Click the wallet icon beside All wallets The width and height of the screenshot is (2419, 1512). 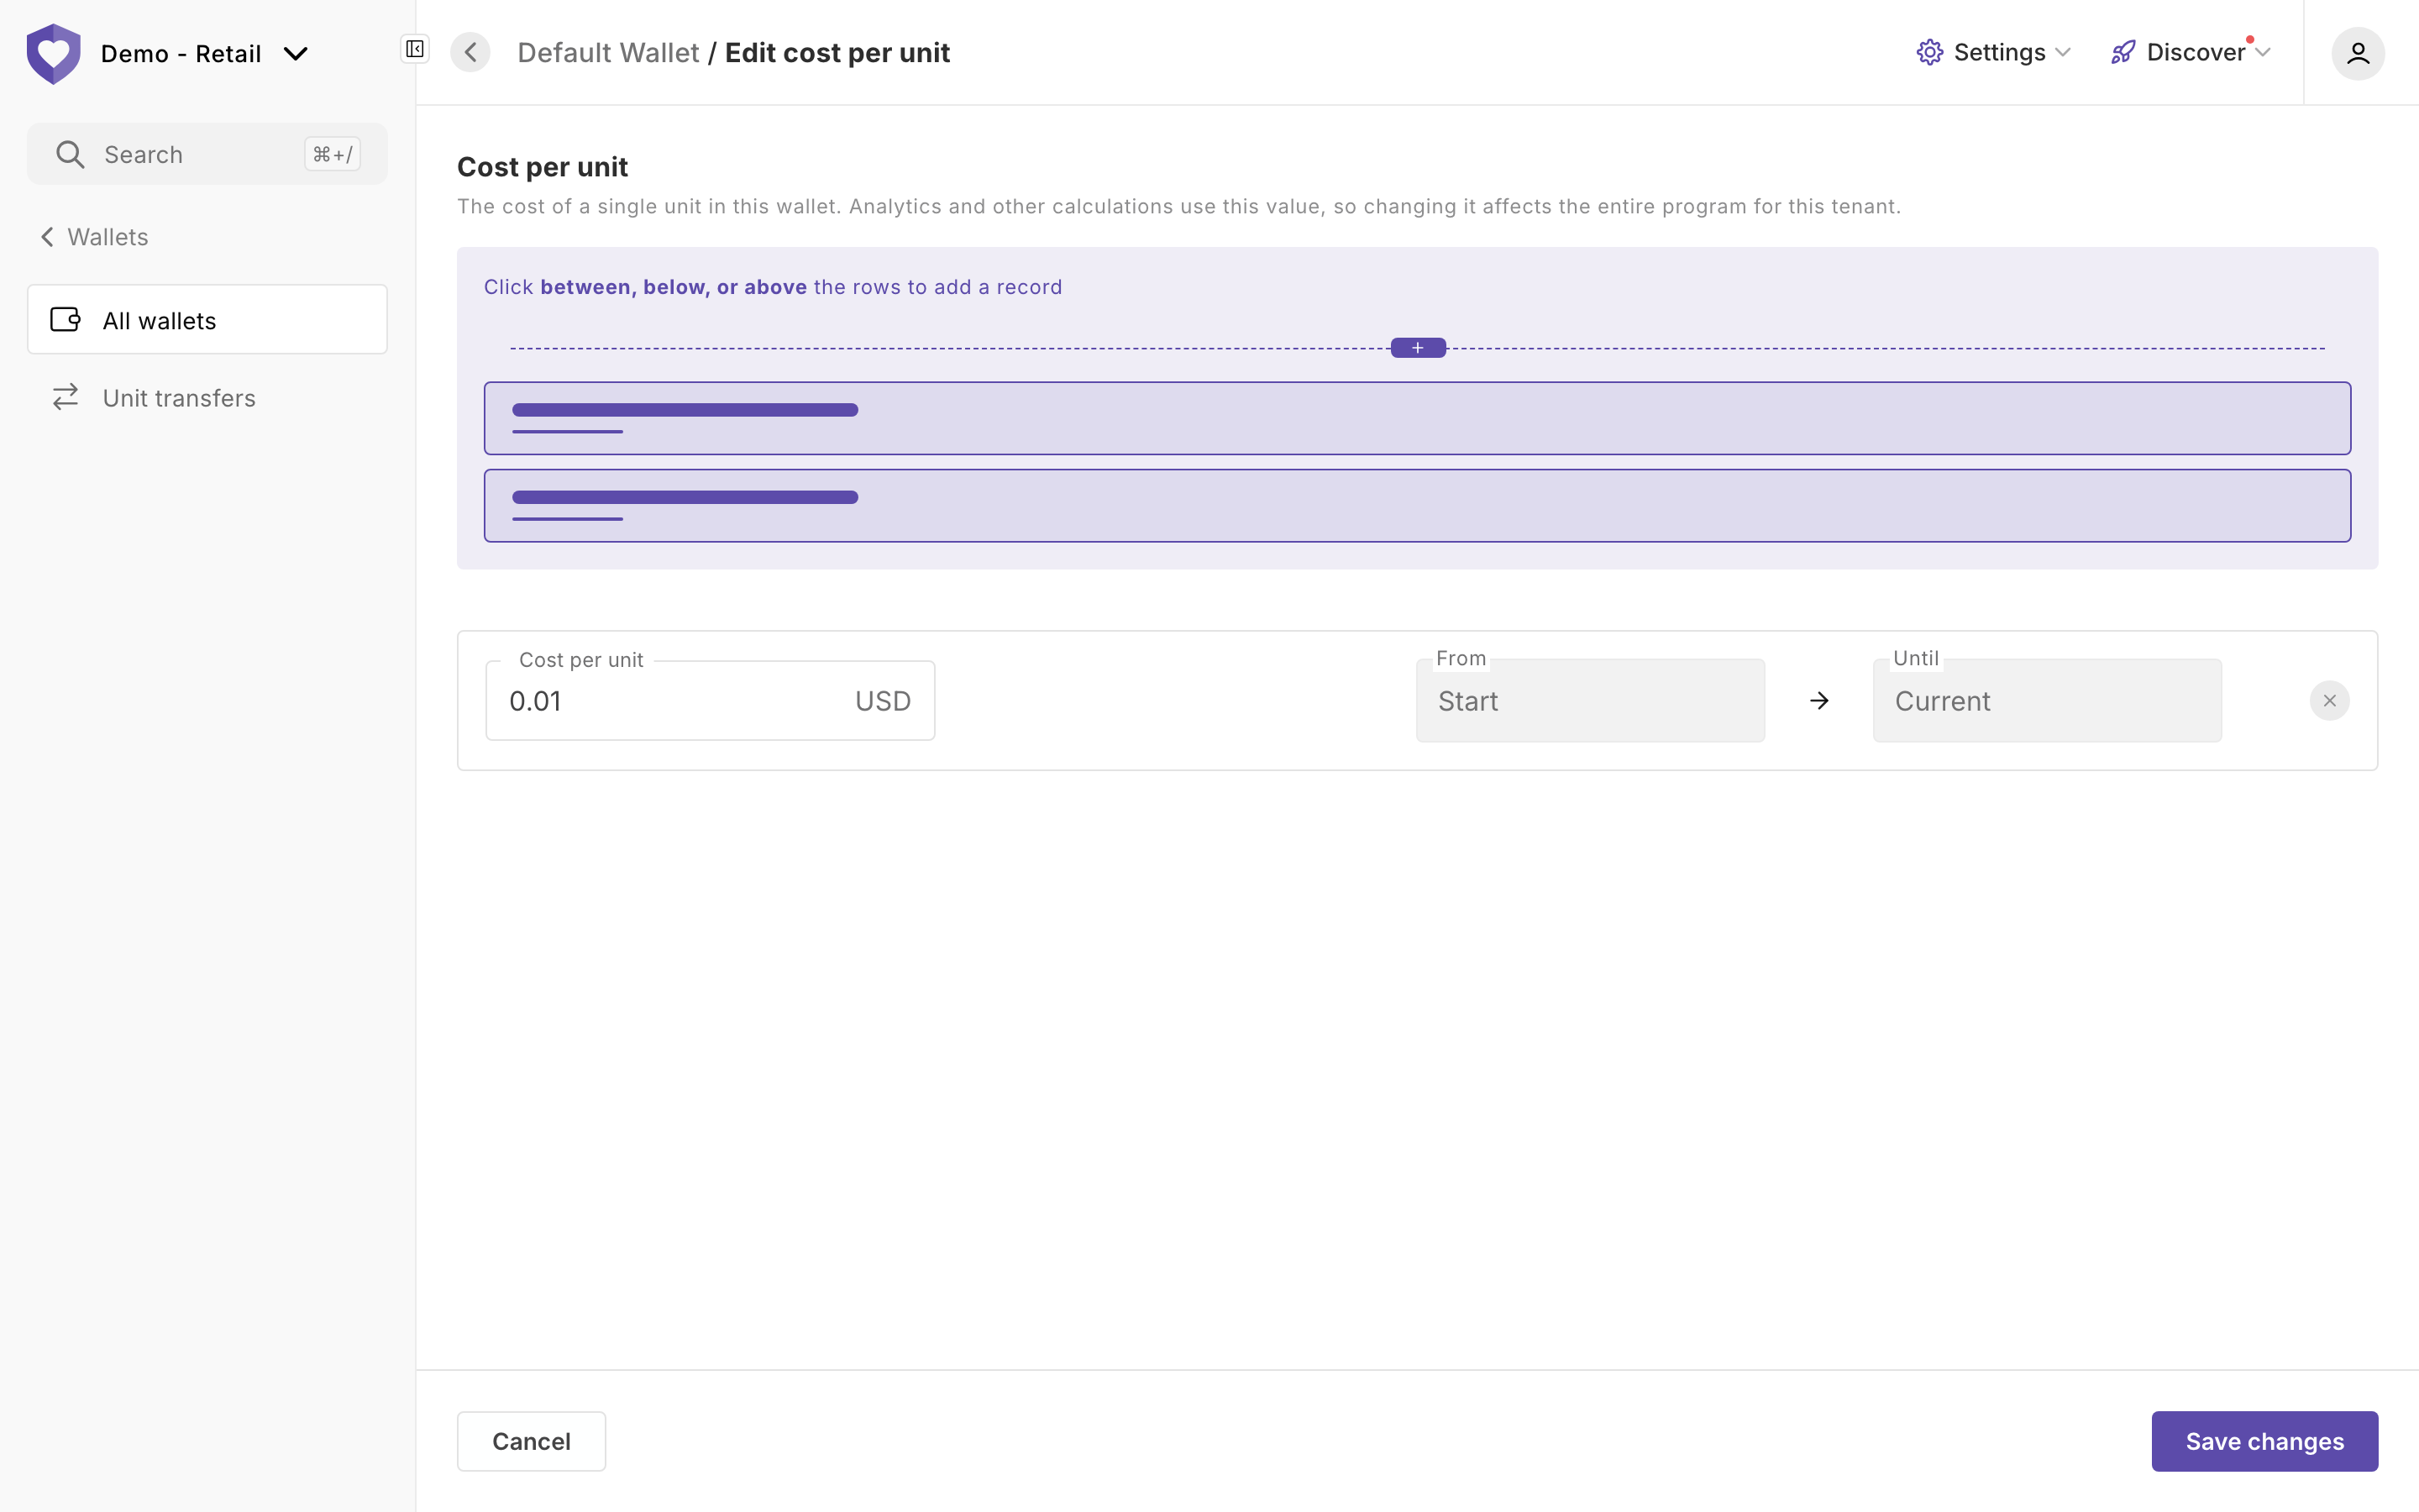click(x=66, y=320)
